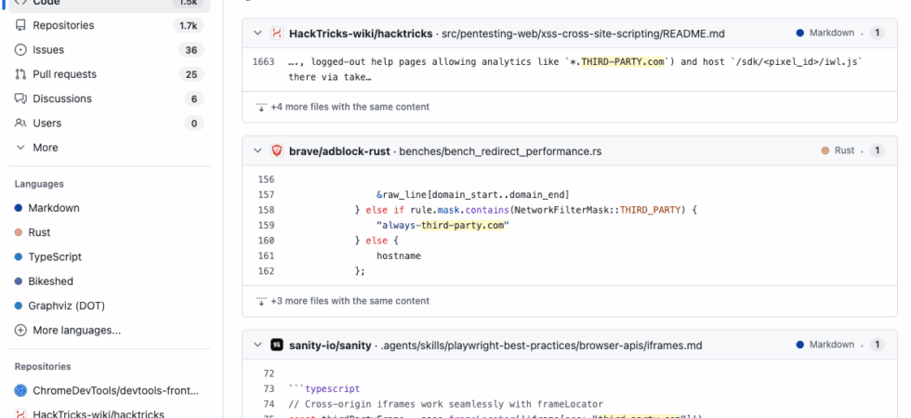
Task: Open the sanity-io/sanity repository link
Action: tap(330, 346)
